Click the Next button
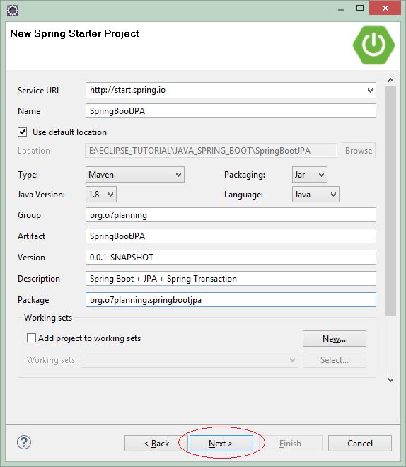The width and height of the screenshot is (406, 467). click(x=221, y=444)
